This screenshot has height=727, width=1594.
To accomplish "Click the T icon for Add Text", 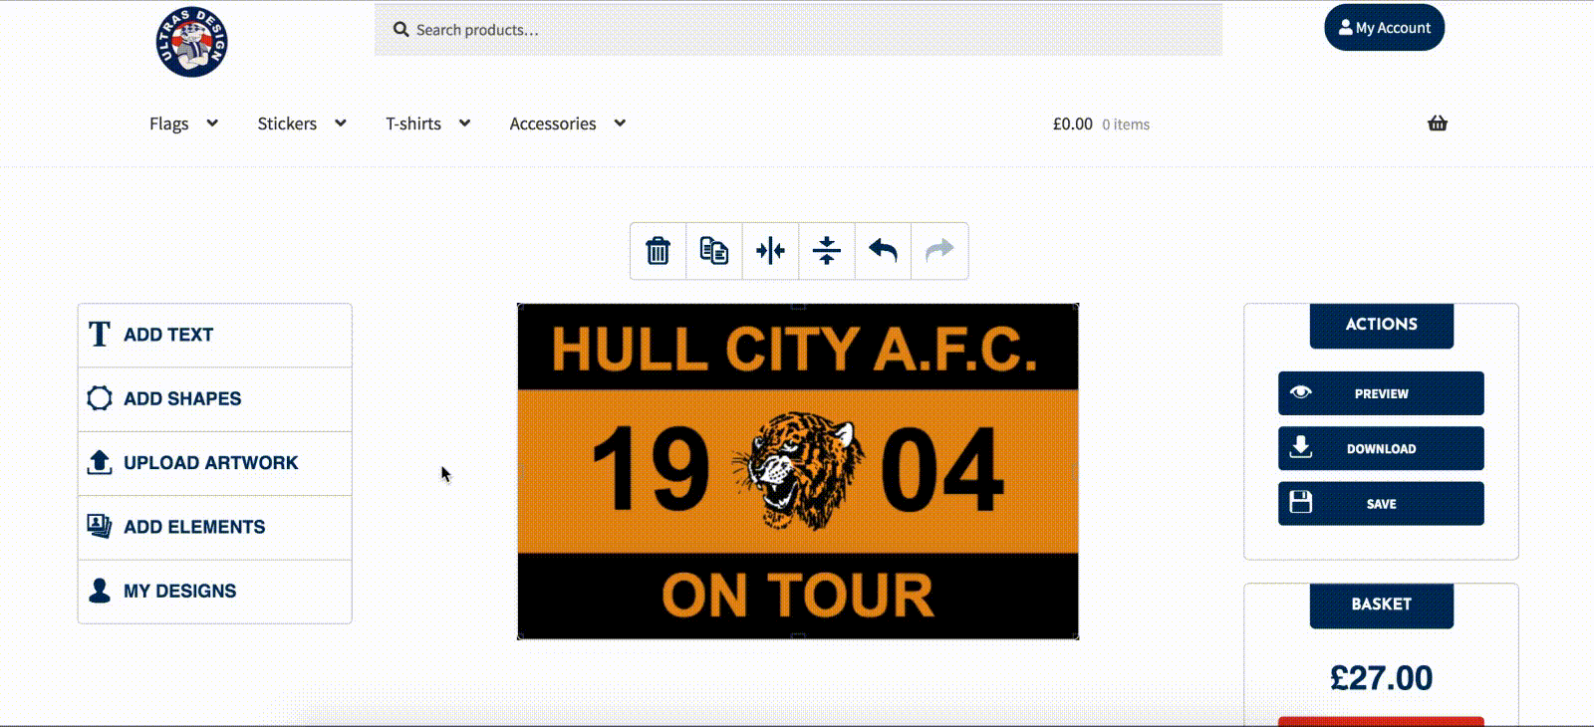I will tap(100, 334).
